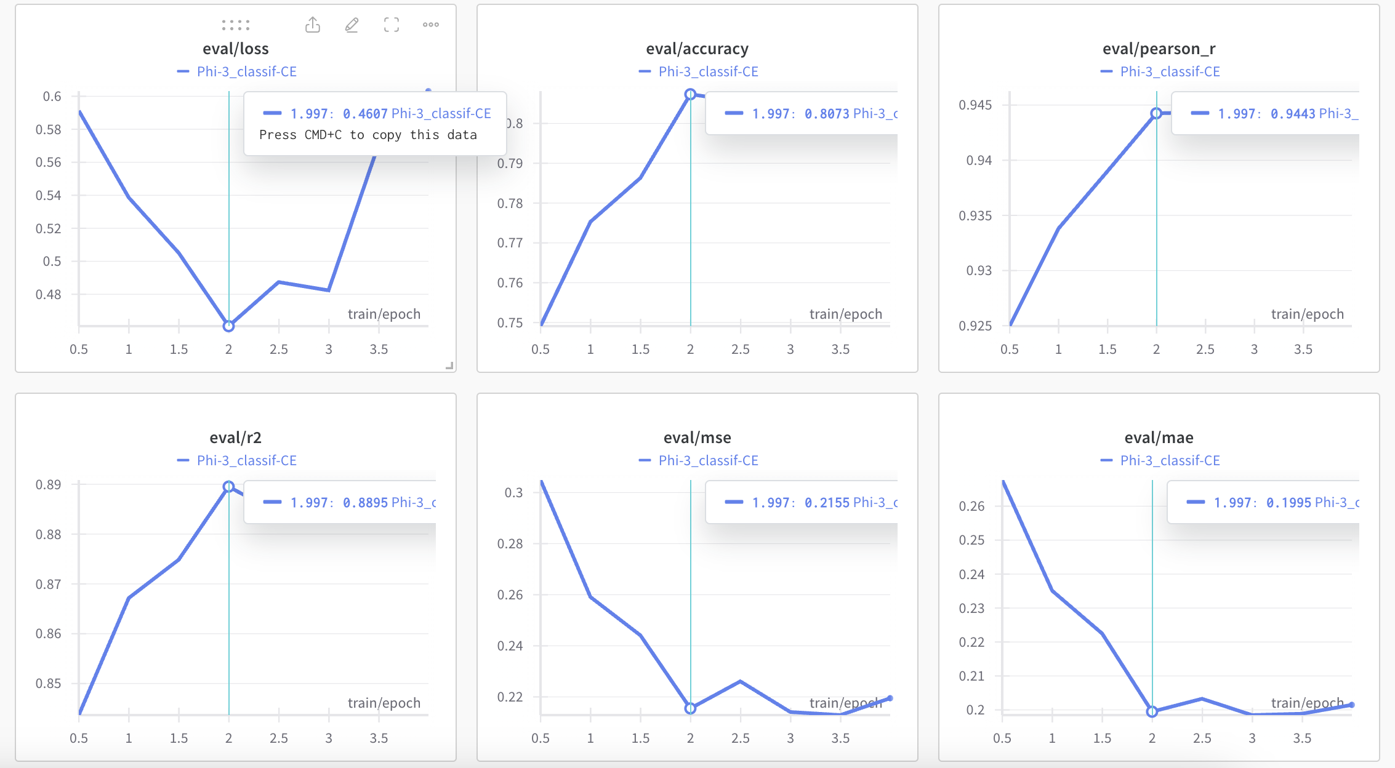
Task: Click the Phi-3_classif-CE legend under eval/mse
Action: (x=708, y=460)
